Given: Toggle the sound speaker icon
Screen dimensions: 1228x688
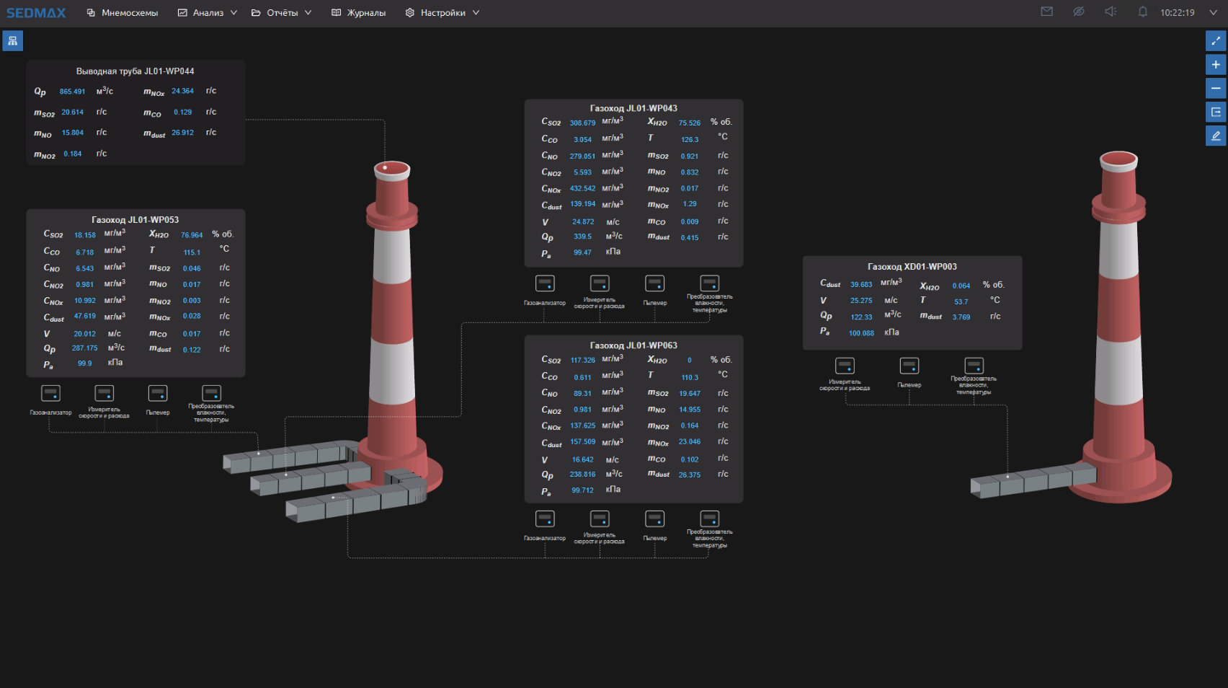Looking at the screenshot, I should 1111,12.
